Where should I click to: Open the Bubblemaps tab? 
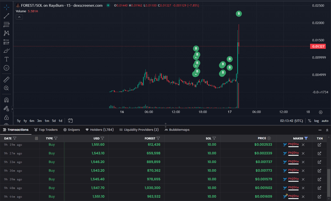point(177,130)
